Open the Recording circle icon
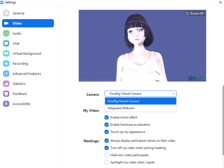Image resolution: width=224 pixels, height=168 pixels. 6,63
